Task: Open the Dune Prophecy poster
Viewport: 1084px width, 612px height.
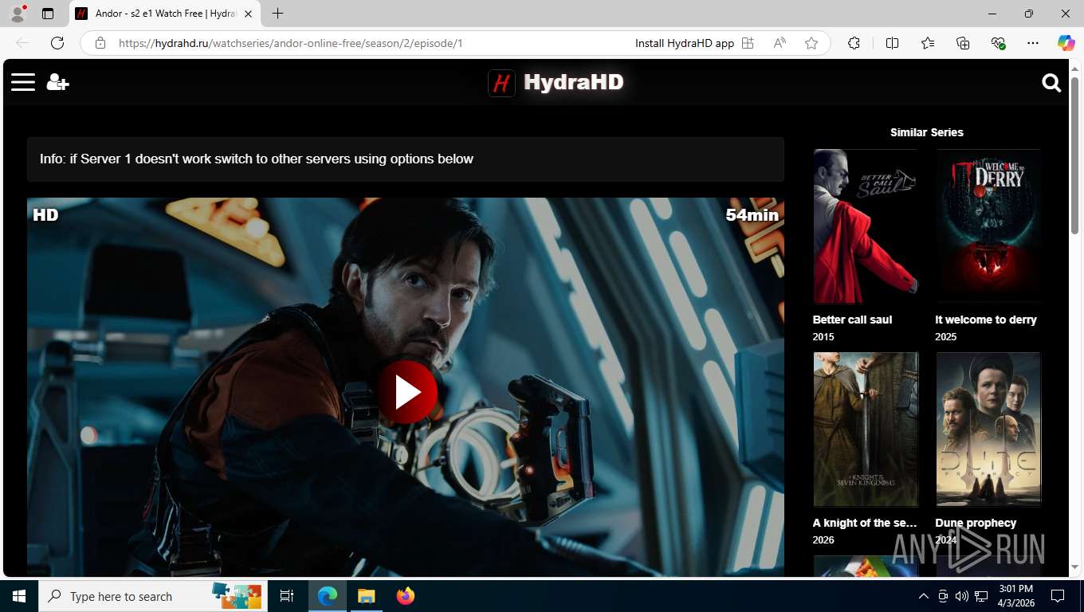Action: pos(988,430)
